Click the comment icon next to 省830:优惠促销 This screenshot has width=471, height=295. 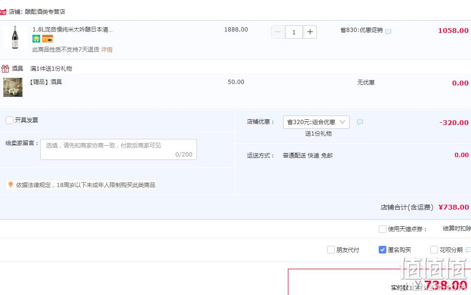[x=388, y=32]
